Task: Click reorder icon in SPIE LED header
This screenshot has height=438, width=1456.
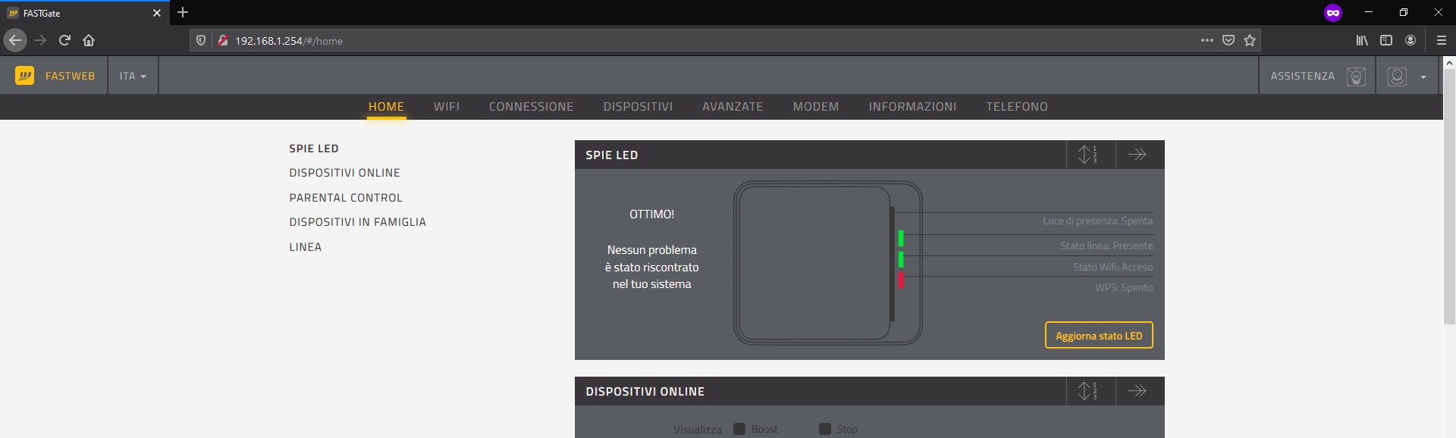Action: [1087, 155]
